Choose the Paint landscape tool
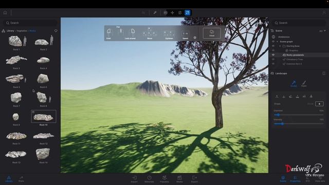This screenshot has width=329, height=185. [x=304, y=83]
